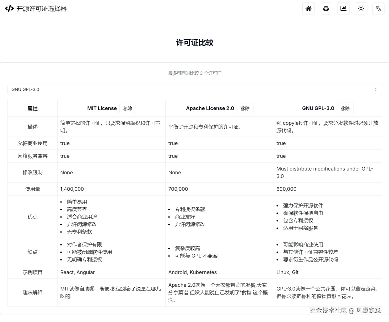Expand the license selector combo box
Screen dimensions: 389x322
click(x=195, y=89)
